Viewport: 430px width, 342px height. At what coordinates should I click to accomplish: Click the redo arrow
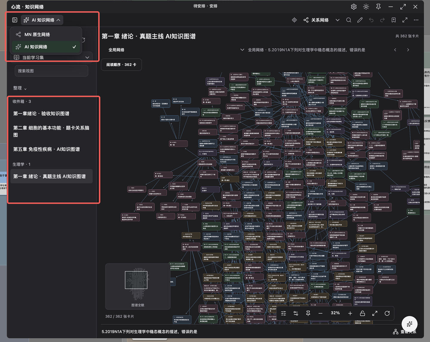click(x=382, y=20)
